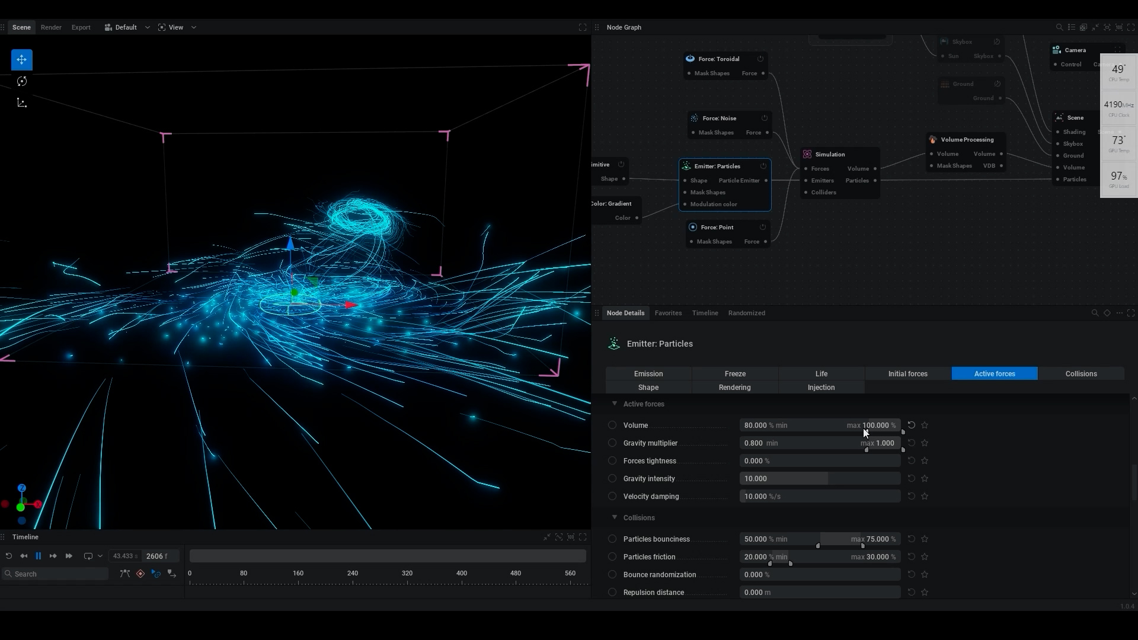Maximize the Scene viewport panel

(x=583, y=27)
